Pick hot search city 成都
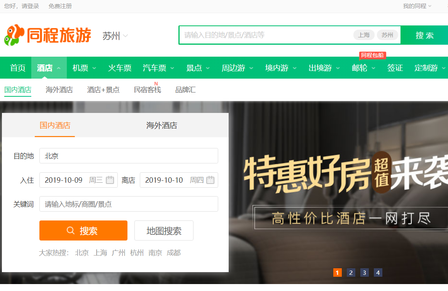Viewport: 448px width, 291px height. point(174,253)
